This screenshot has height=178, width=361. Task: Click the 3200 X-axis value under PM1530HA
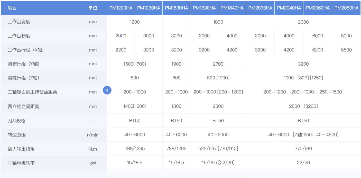pyautogui.click(x=177, y=50)
